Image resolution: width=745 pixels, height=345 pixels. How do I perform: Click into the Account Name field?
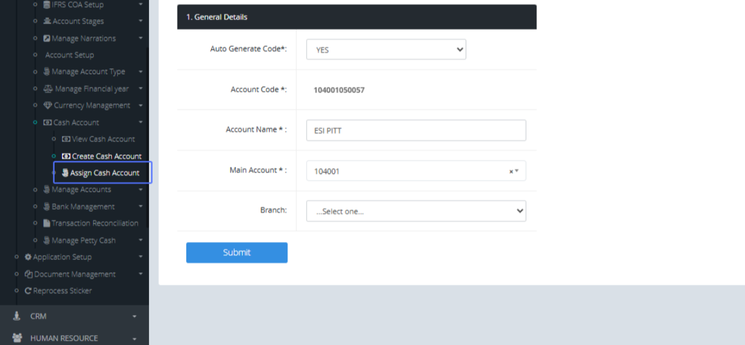[416, 130]
